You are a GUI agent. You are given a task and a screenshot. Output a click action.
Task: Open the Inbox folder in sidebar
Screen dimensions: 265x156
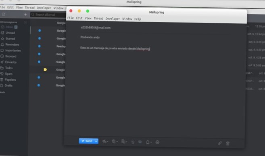click(9, 27)
